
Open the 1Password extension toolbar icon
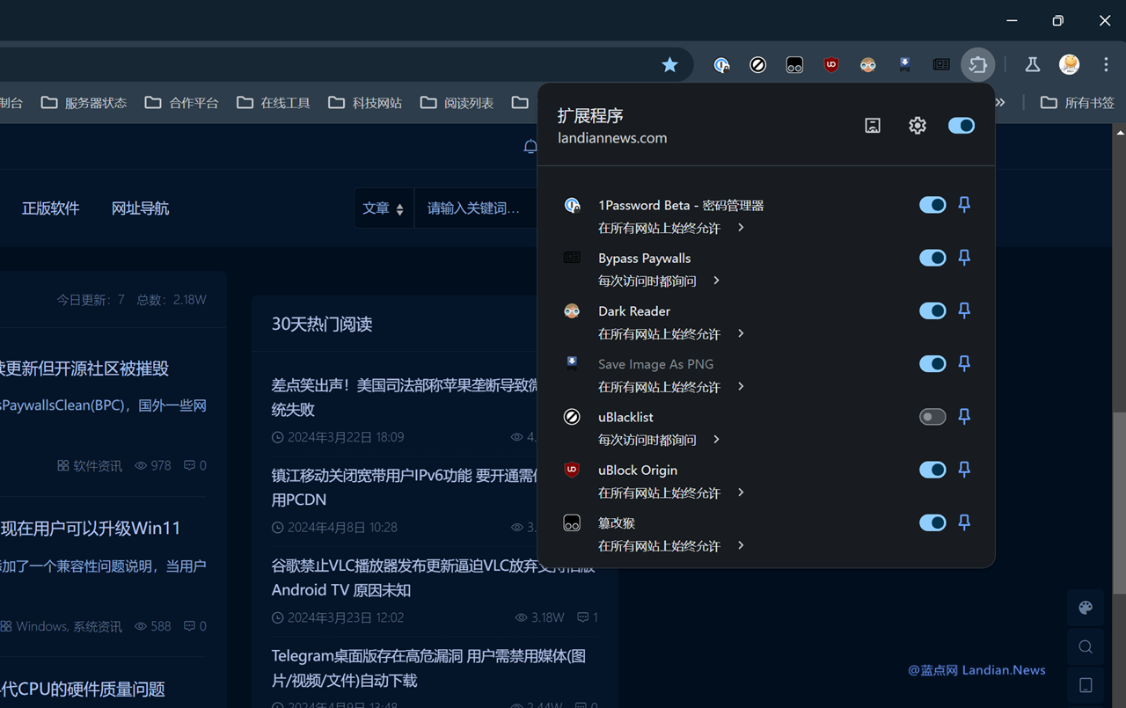[721, 64]
